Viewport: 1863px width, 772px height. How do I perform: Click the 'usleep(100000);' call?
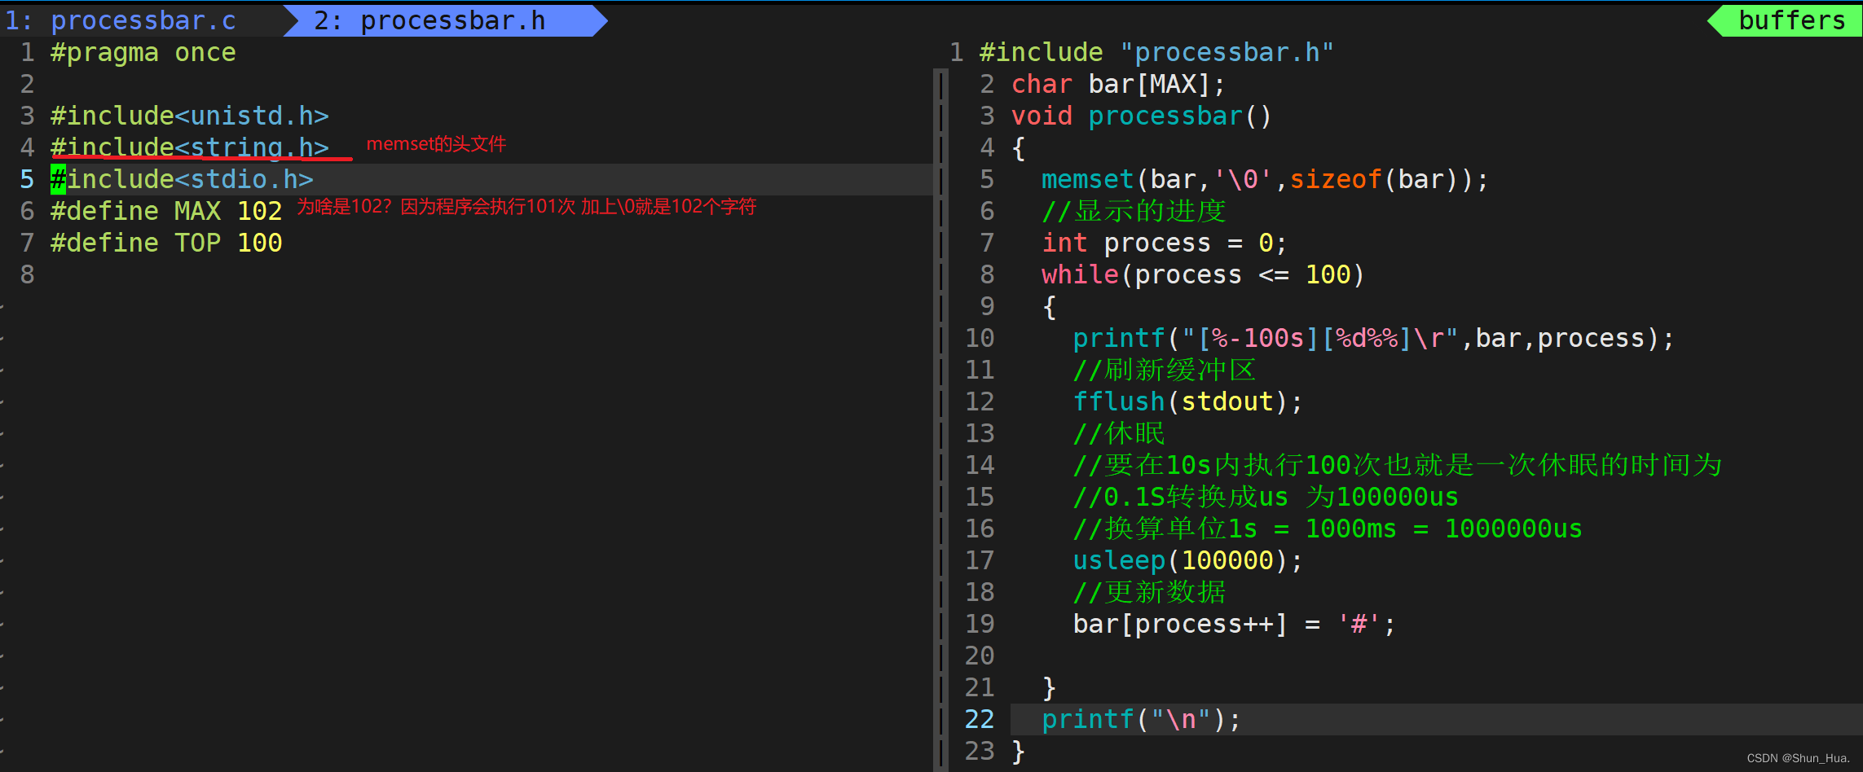(x=1187, y=561)
